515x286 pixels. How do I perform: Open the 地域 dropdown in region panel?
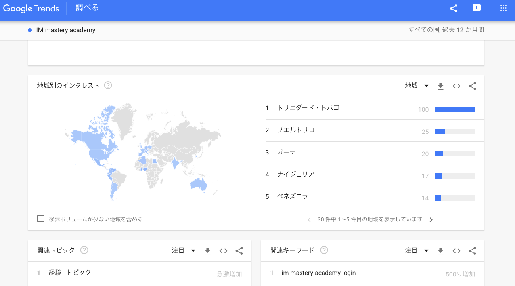tap(417, 86)
